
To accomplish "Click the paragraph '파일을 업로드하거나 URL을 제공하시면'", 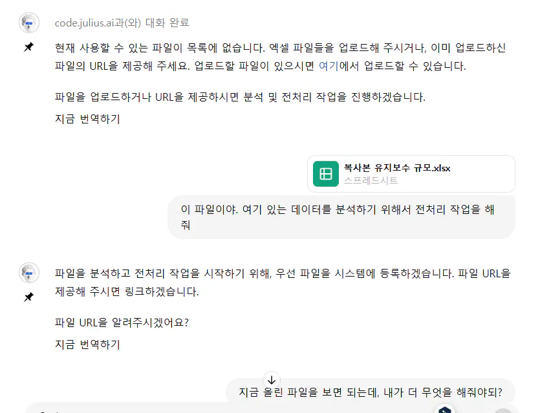I will click(x=240, y=98).
